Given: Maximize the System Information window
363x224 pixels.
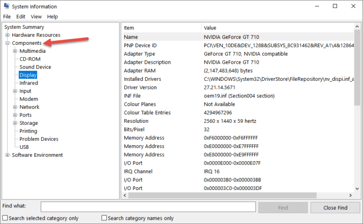Looking at the screenshot, I should point(335,6).
